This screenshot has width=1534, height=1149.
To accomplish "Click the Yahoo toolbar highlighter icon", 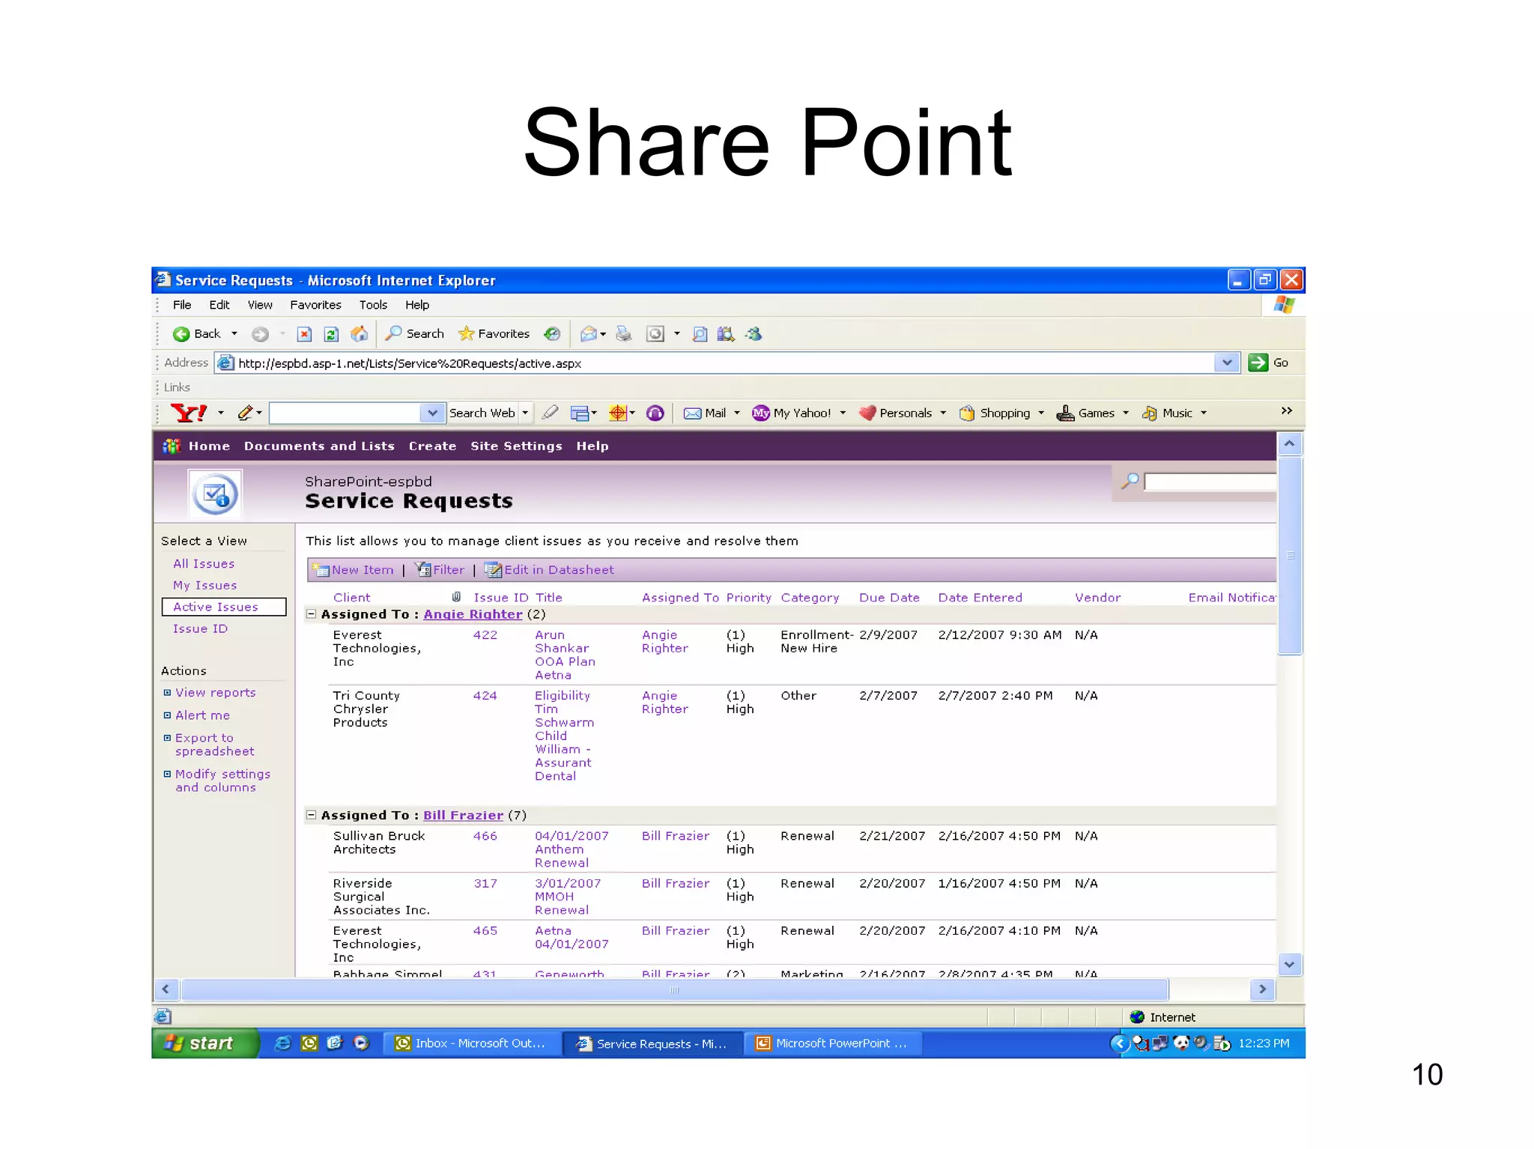I will click(x=550, y=413).
